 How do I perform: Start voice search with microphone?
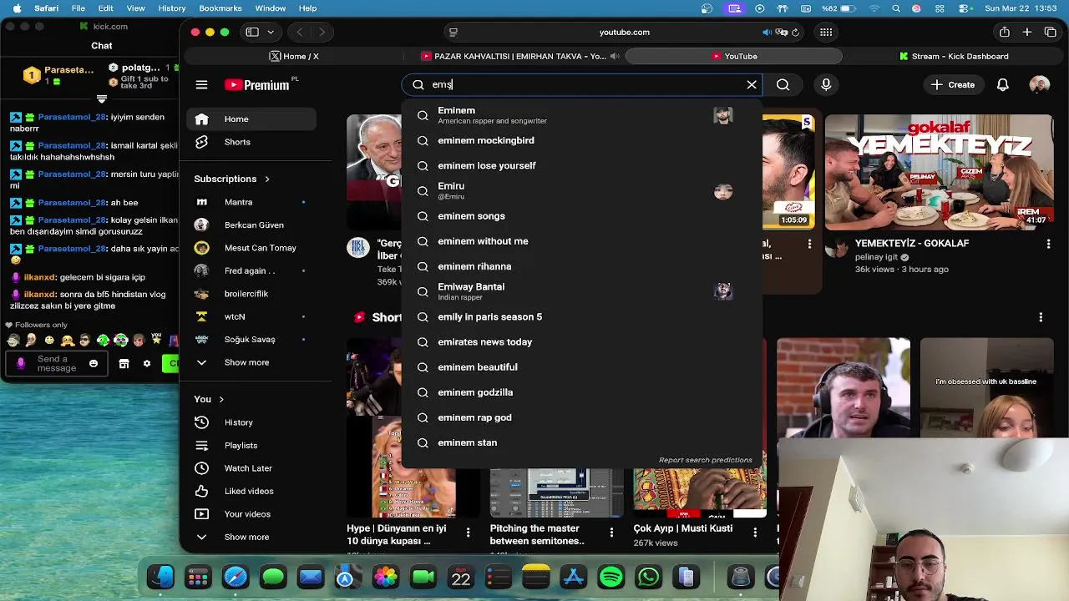click(x=826, y=84)
